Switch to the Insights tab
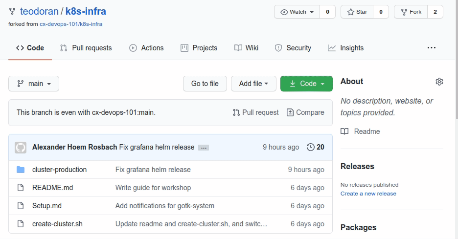The width and height of the screenshot is (458, 239). pyautogui.click(x=346, y=48)
